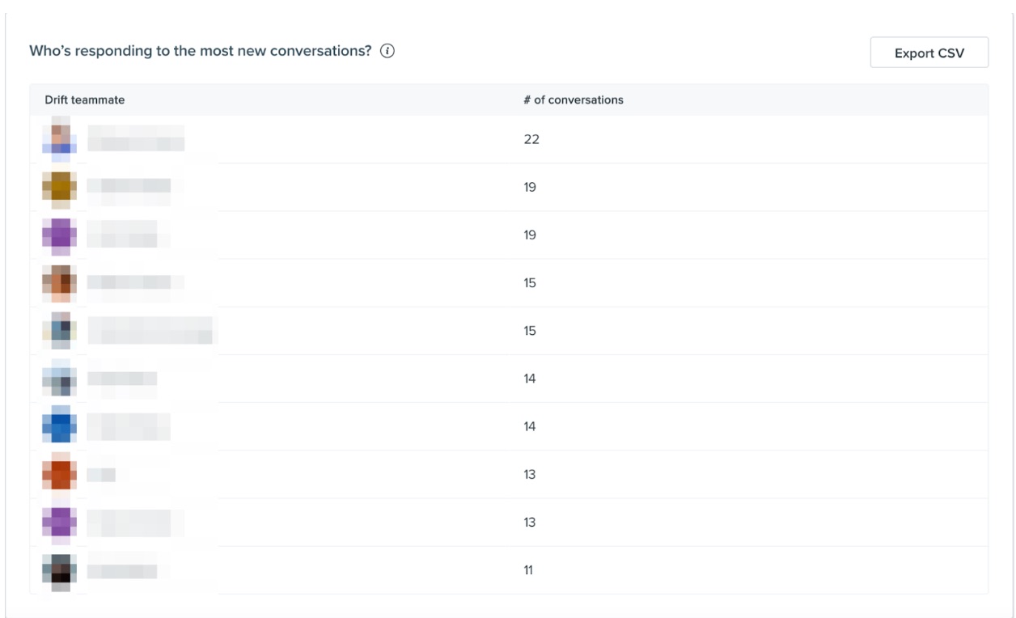
Task: Export the report with Export CSV
Action: click(929, 53)
